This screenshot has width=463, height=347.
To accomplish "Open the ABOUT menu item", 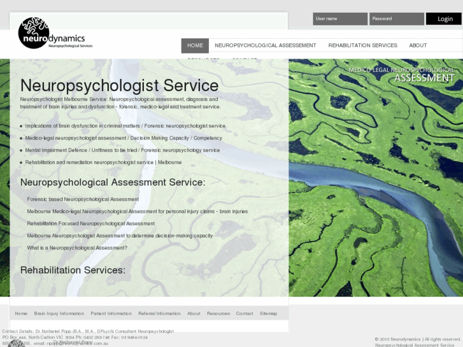I will (418, 45).
